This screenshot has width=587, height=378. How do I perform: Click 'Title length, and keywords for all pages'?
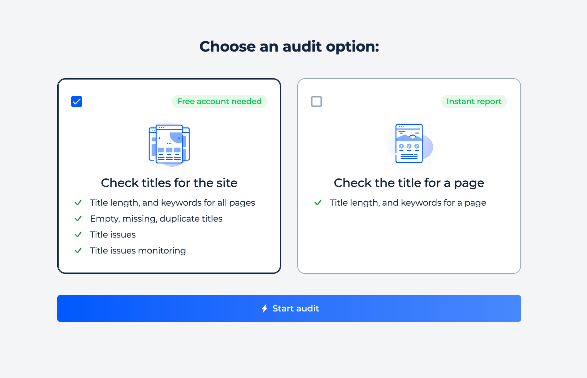(x=172, y=203)
